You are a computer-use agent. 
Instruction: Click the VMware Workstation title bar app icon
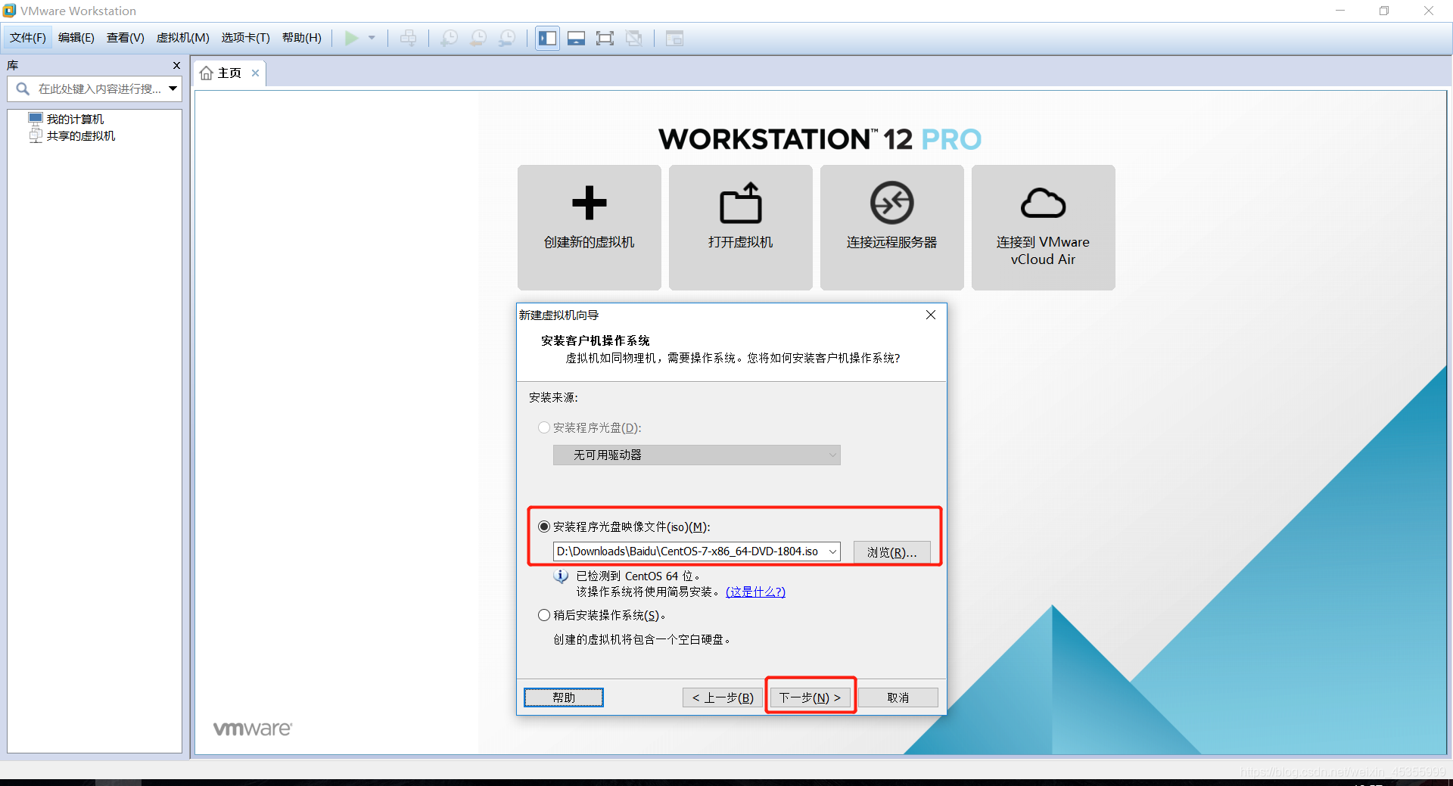pyautogui.click(x=9, y=11)
